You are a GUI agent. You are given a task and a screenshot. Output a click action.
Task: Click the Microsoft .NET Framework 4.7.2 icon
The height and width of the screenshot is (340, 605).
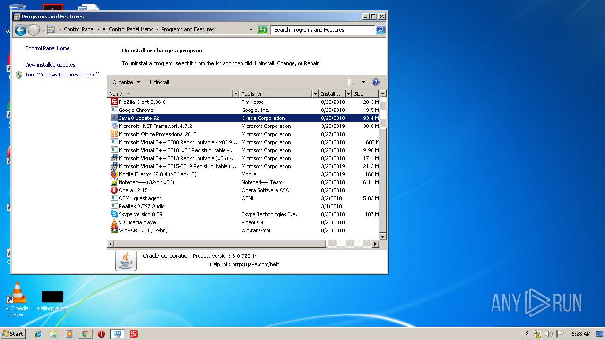[x=114, y=126]
